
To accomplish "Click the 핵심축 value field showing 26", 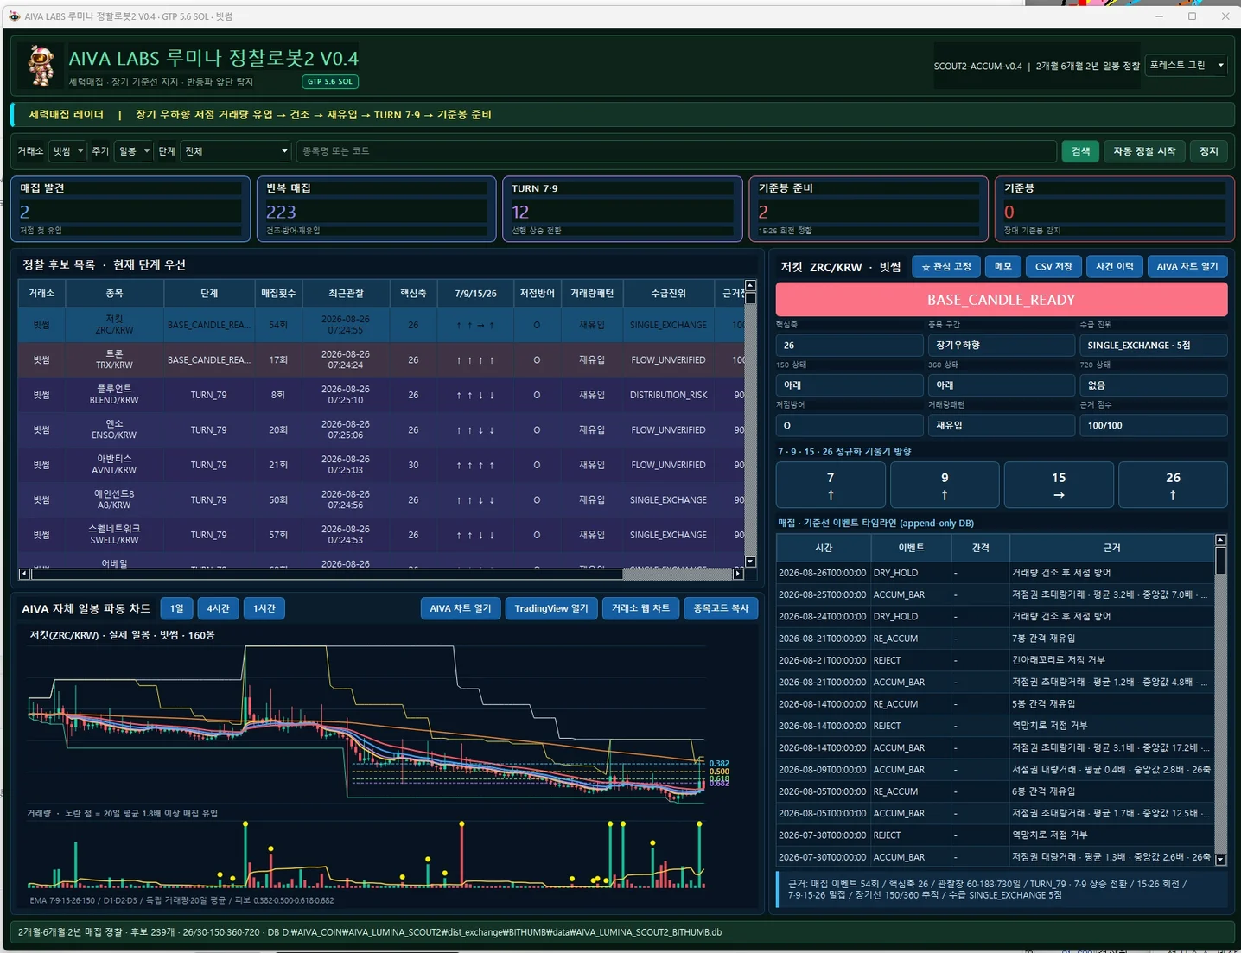I will click(850, 345).
